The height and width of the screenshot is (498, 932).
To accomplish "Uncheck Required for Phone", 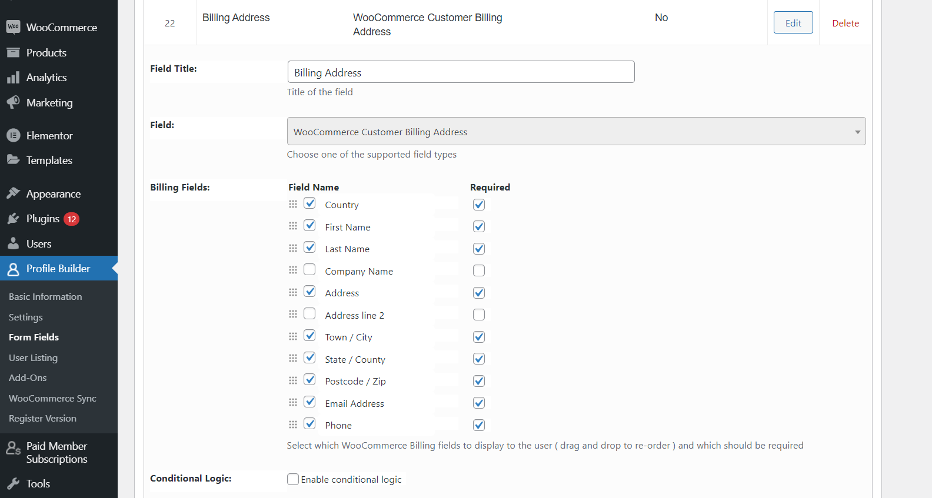I will (x=479, y=425).
